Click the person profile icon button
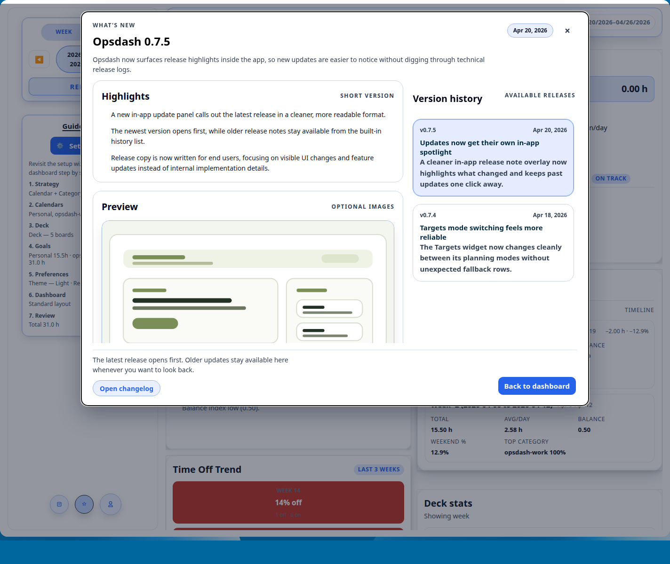Screen dimensions: 670x564 pos(111,504)
